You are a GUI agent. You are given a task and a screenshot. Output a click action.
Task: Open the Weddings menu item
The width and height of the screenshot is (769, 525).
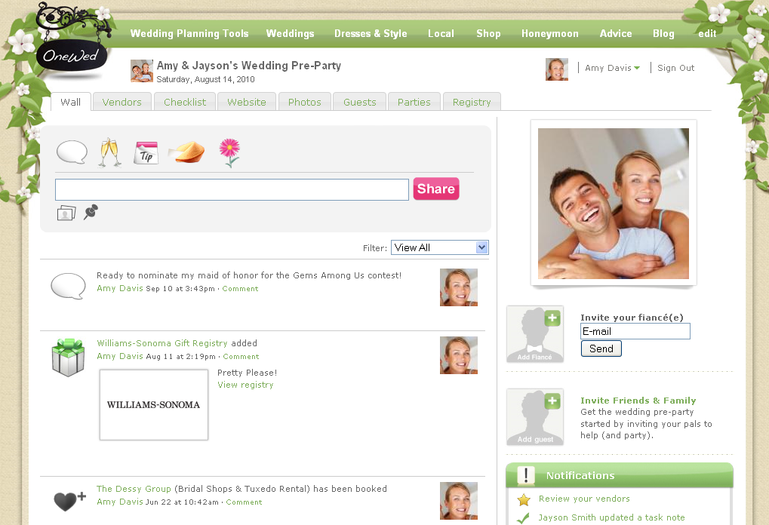[x=290, y=33]
